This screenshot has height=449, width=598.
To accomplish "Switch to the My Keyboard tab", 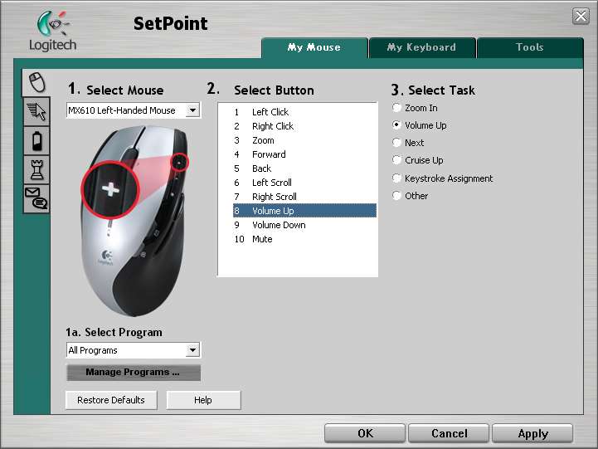I will tap(422, 47).
